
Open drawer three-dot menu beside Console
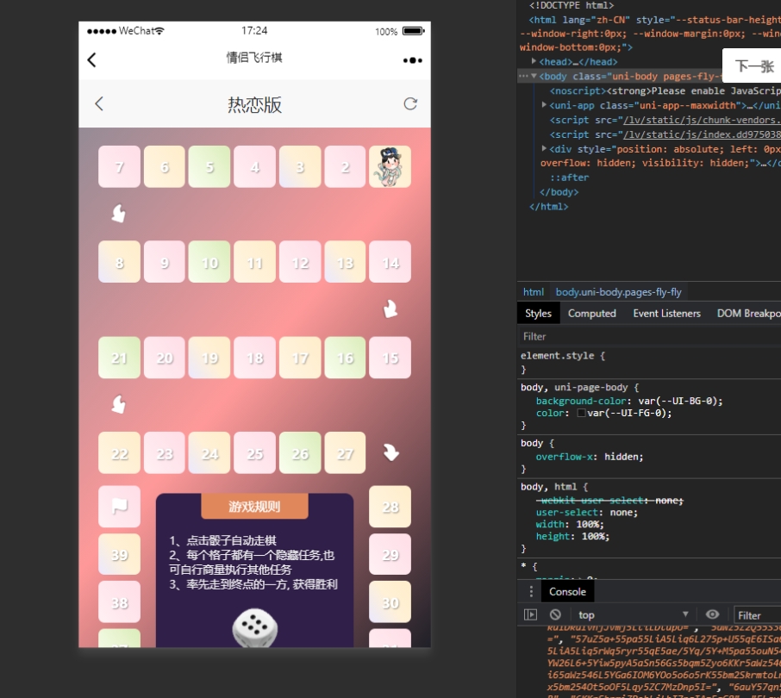[x=531, y=591]
